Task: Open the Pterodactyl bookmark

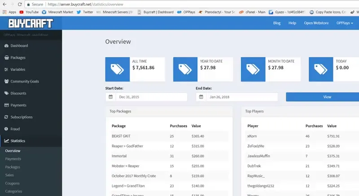Action: pyautogui.click(x=217, y=12)
